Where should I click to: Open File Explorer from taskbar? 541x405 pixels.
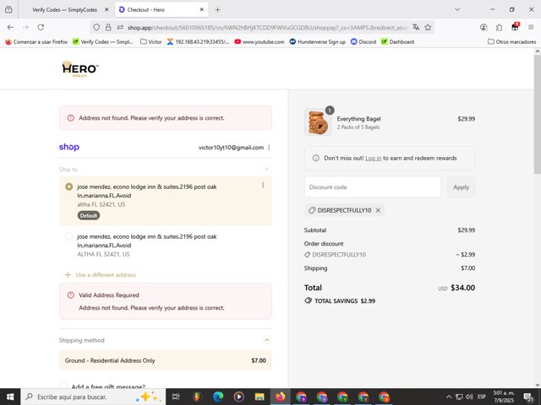point(260,397)
